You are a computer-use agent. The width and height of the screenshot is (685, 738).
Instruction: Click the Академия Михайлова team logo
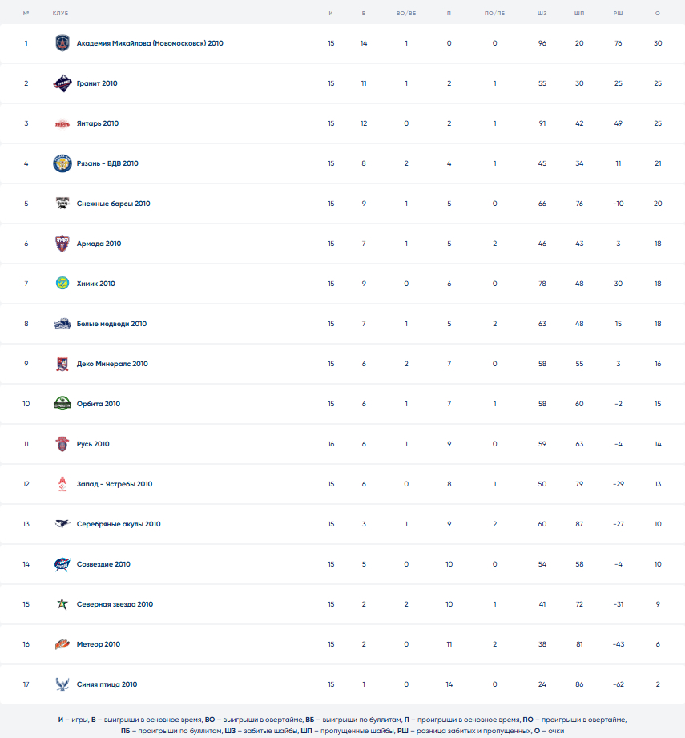(x=62, y=43)
